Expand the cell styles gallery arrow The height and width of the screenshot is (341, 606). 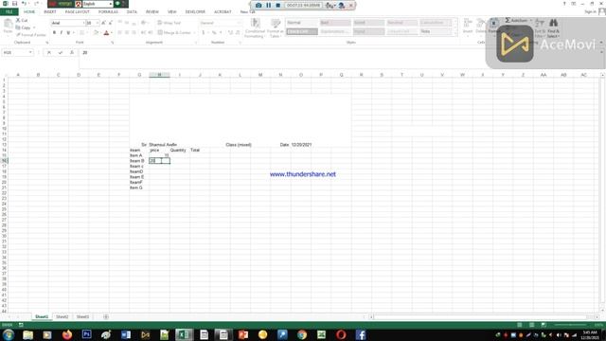point(454,33)
